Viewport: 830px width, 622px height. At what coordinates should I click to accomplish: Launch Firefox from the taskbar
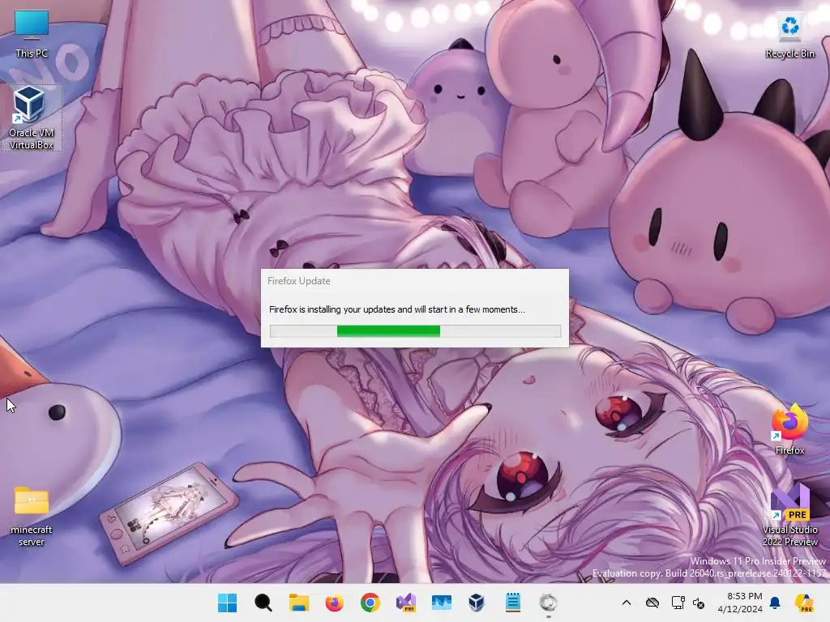pos(335,603)
